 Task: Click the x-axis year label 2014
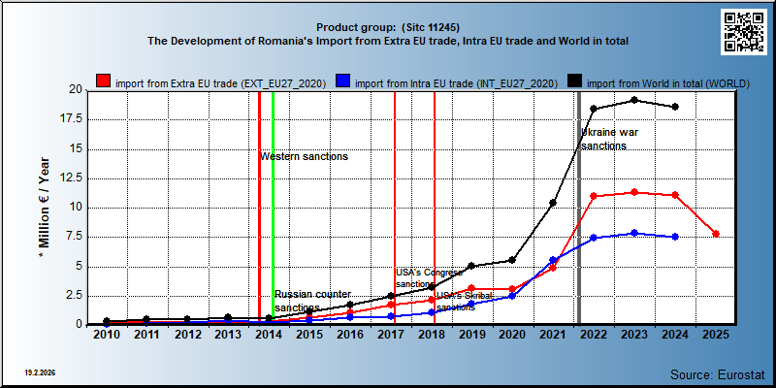(269, 335)
